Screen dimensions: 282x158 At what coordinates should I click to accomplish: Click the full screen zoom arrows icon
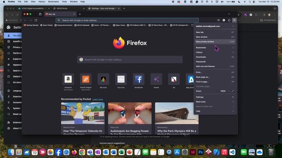tap(233, 91)
